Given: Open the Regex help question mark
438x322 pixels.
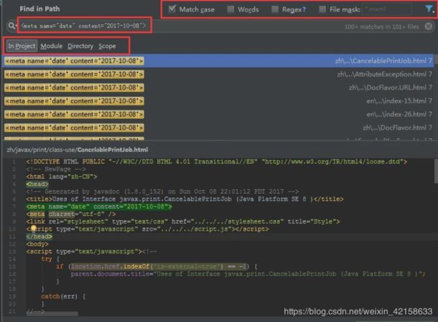Looking at the screenshot, I should (304, 10).
